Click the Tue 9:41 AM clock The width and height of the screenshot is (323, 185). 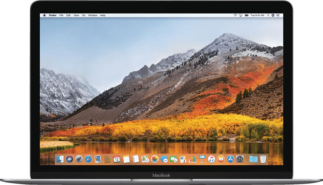tap(257, 15)
